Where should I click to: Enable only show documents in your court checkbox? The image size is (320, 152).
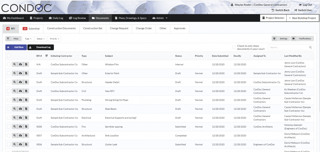(x=234, y=48)
